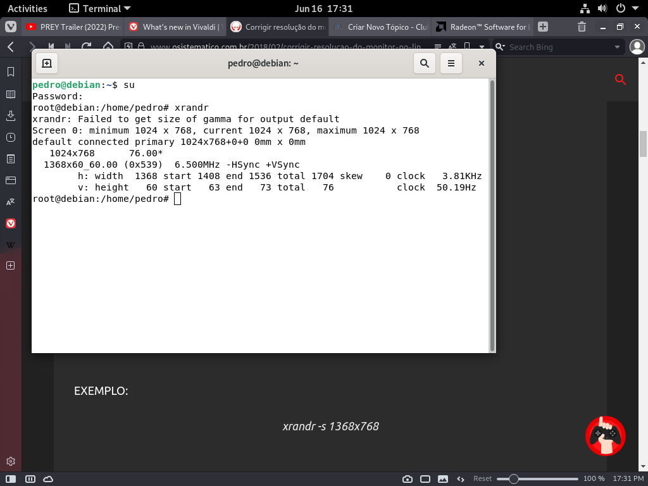648x486 pixels.
Task: Reload the current page
Action: [86, 46]
